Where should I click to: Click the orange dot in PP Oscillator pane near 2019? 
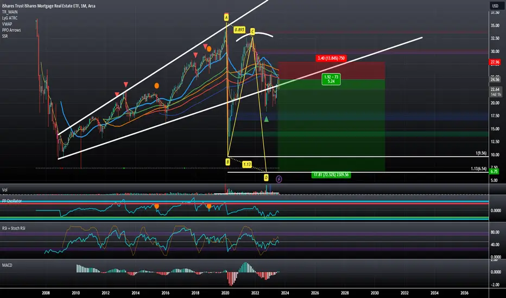click(209, 206)
